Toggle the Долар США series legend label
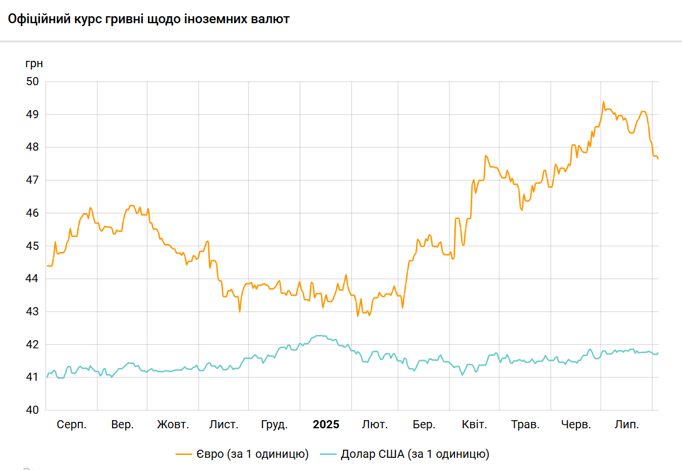Image resolution: width=682 pixels, height=470 pixels. tap(414, 453)
